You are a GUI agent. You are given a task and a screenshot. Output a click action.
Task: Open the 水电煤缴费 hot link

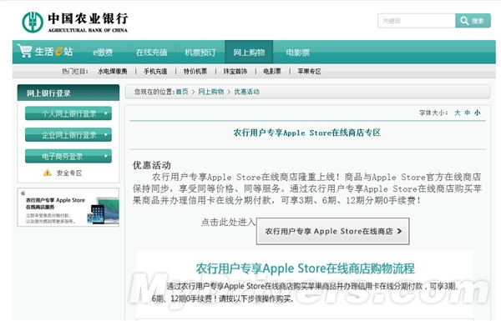113,71
